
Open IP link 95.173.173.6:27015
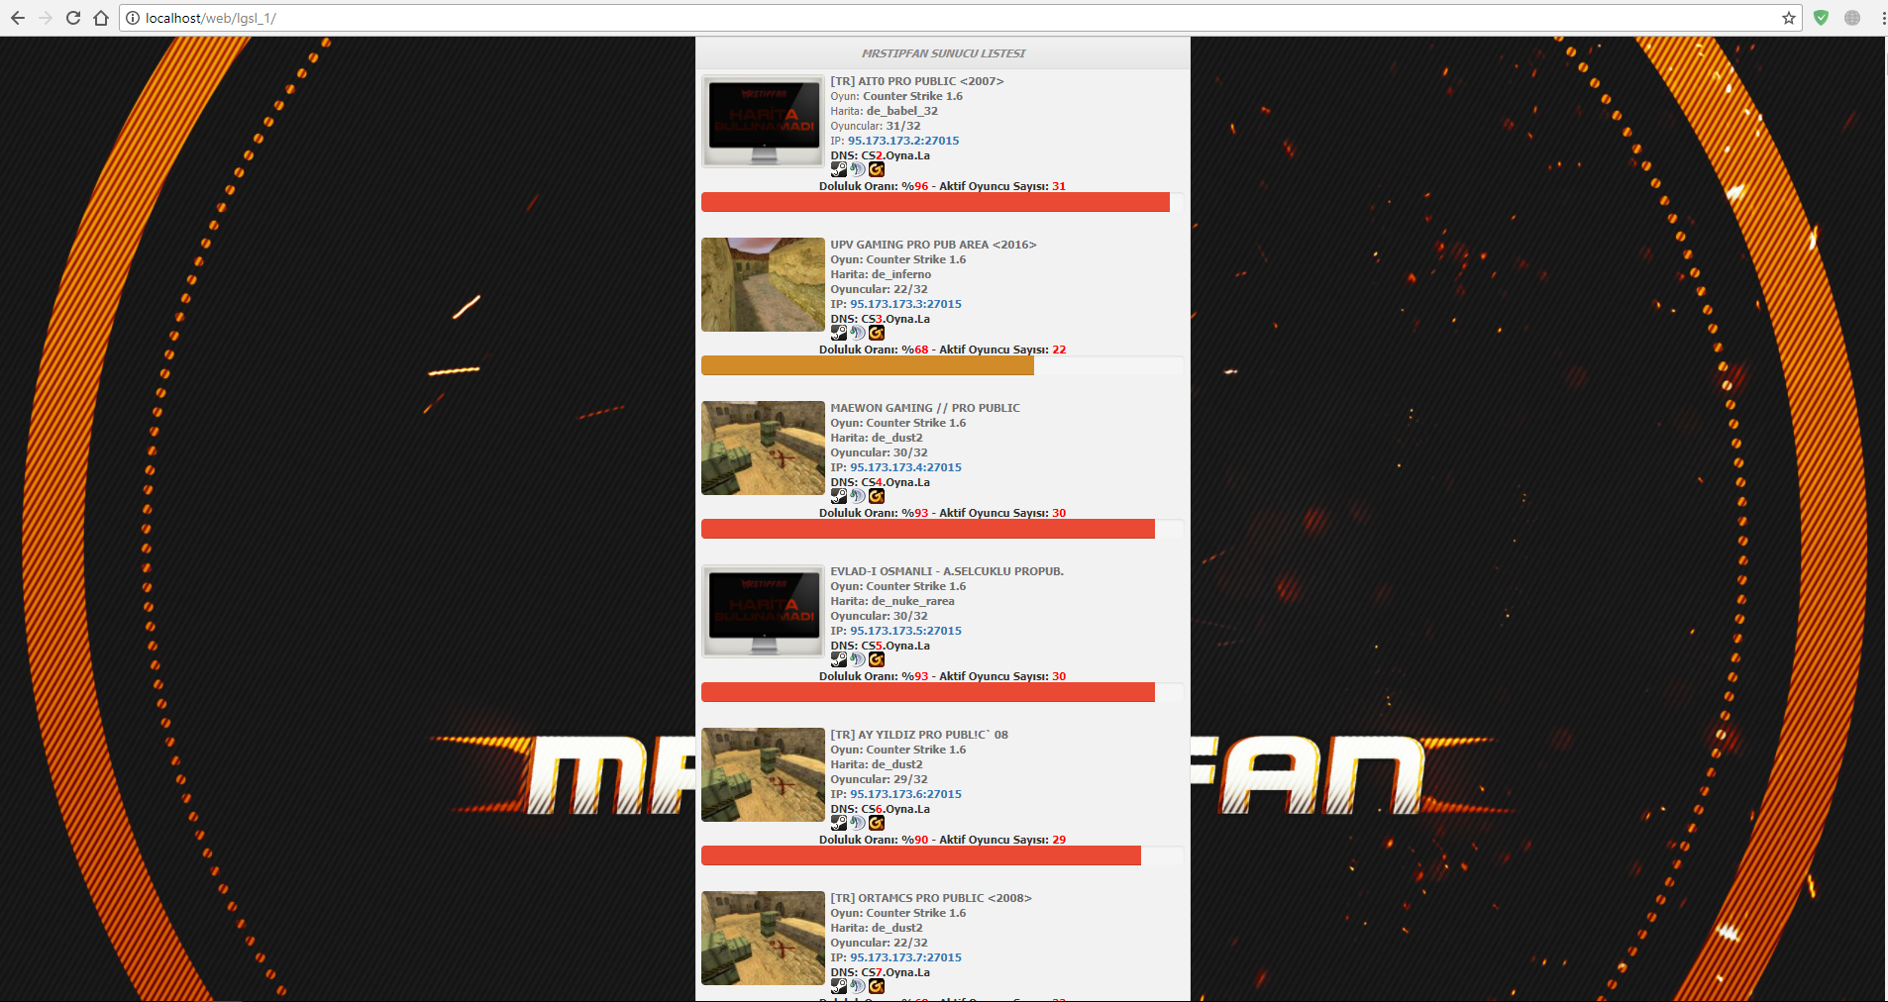click(x=905, y=794)
